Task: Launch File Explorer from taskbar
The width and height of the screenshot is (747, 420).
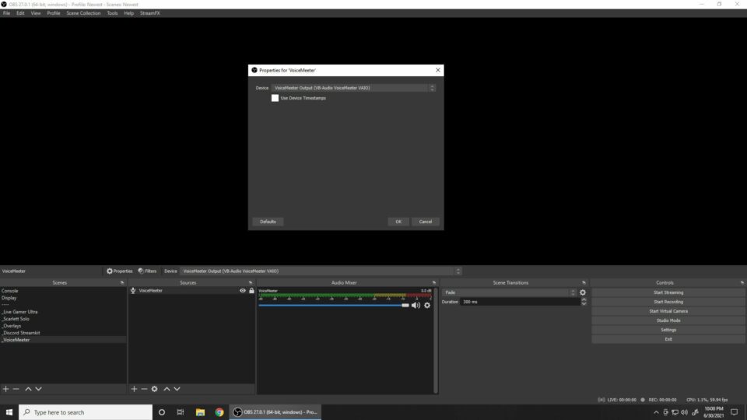Action: click(x=200, y=412)
